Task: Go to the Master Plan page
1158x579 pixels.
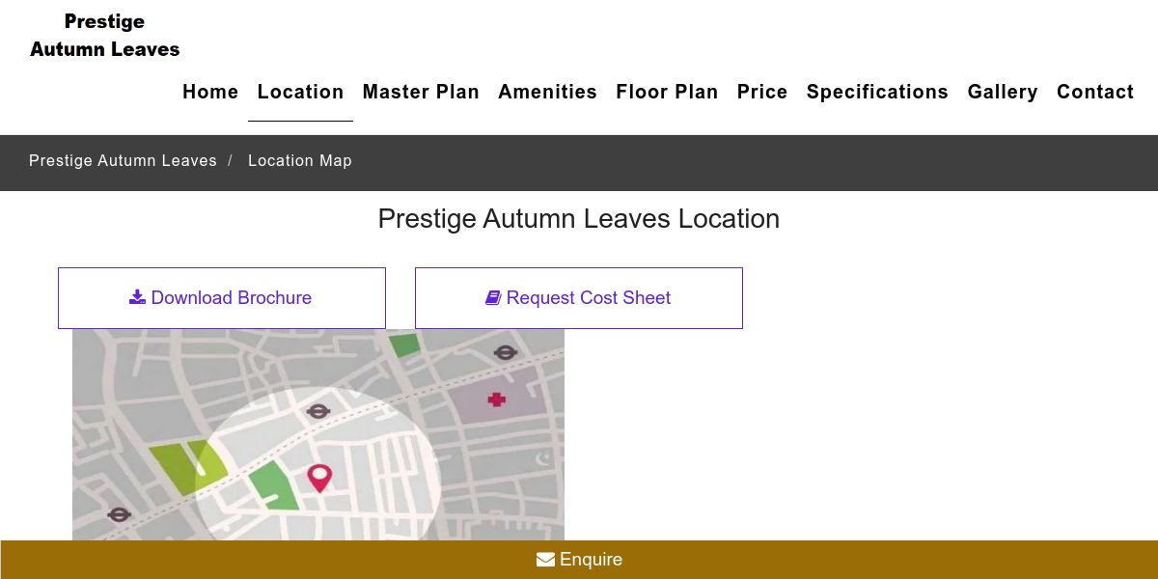Action: [421, 92]
